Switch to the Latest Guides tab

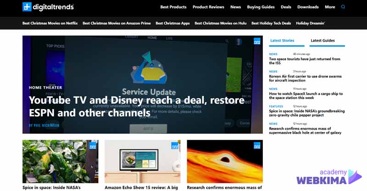(323, 40)
